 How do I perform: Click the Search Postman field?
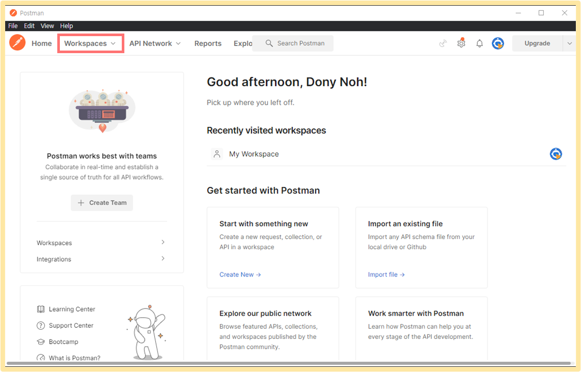pyautogui.click(x=293, y=43)
